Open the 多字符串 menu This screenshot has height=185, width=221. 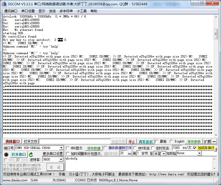(x=66, y=11)
